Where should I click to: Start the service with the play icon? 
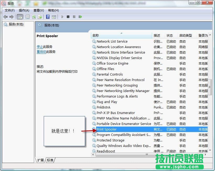coord(62,17)
